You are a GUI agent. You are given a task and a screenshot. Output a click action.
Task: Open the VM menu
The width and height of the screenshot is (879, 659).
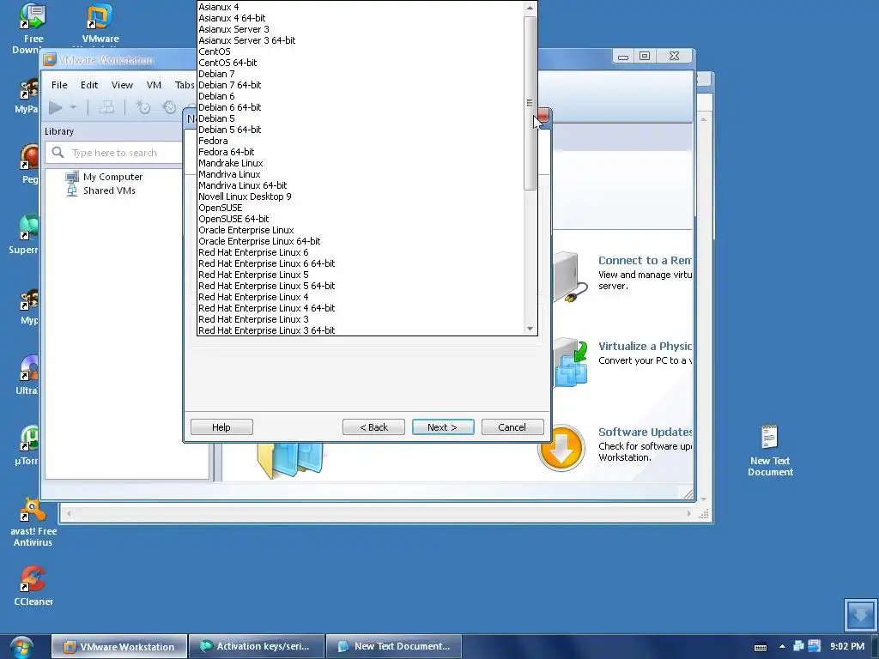click(x=155, y=85)
